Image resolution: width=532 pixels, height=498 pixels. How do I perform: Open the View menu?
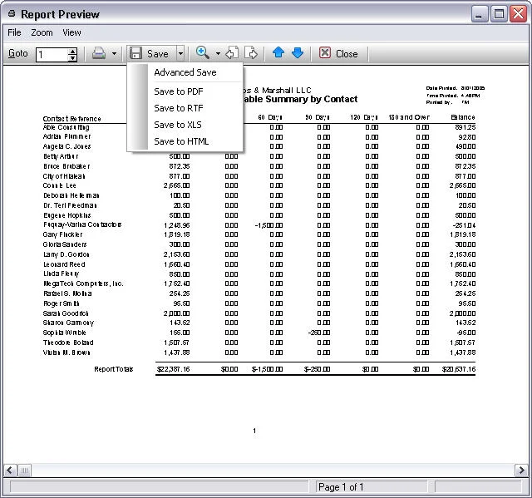(x=71, y=32)
